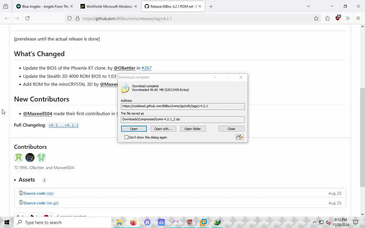Screen dimensions: 365x228
Task: Close the Blue Angelo tab
Action: point(71,6)
